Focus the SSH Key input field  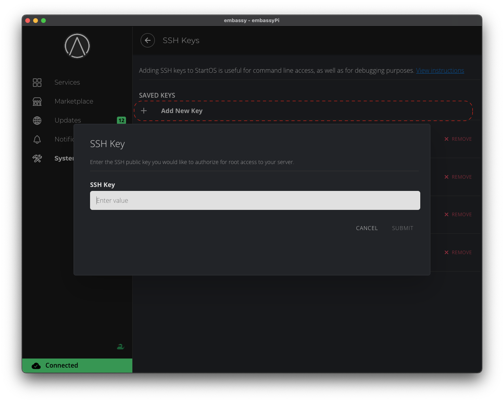click(255, 200)
